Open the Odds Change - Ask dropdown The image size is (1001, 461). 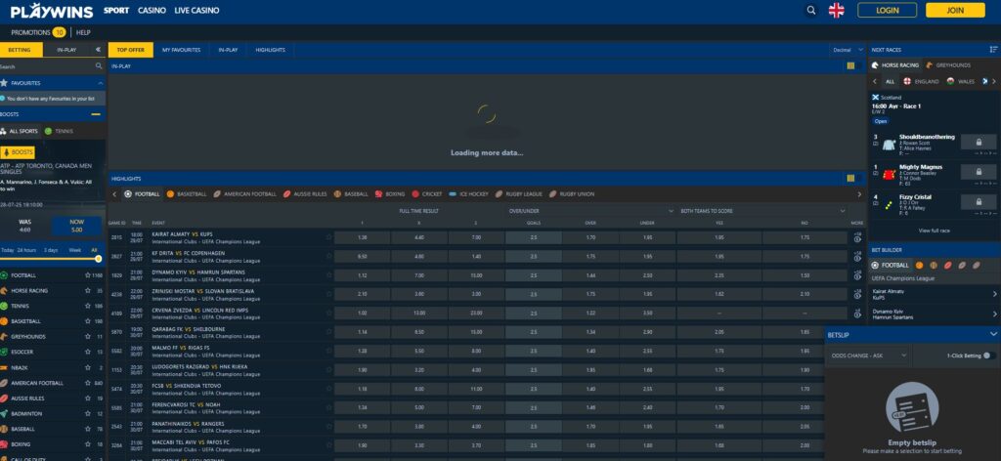tap(869, 356)
